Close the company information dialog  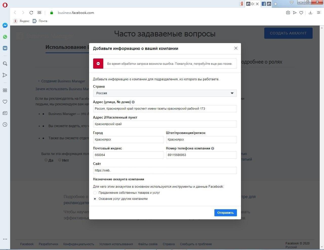pos(236,48)
